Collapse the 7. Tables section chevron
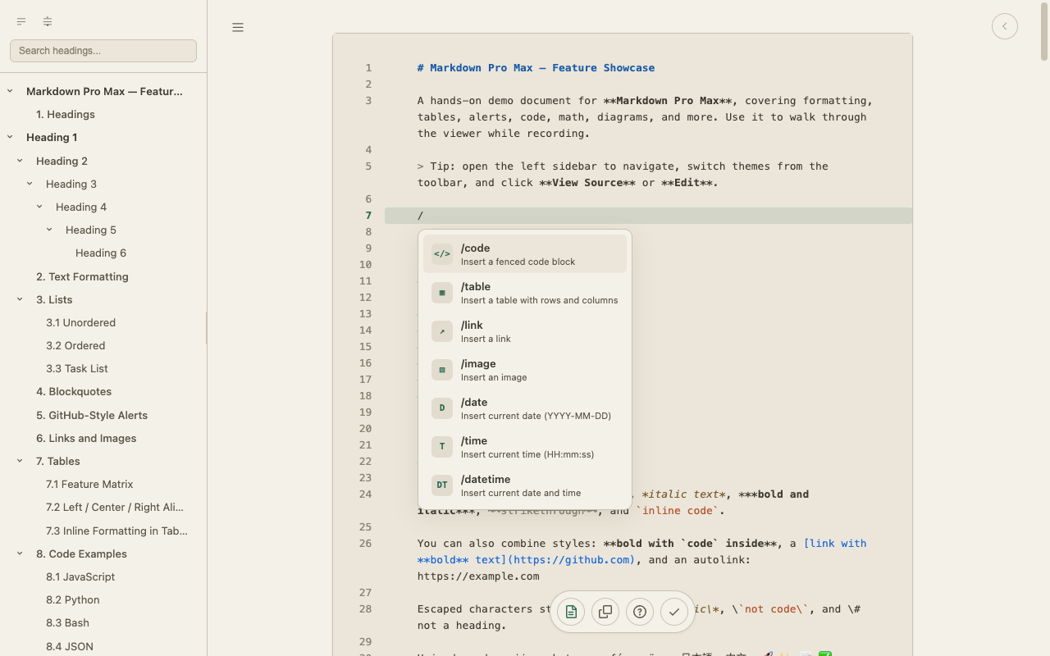Viewport: 1050px width, 656px height. click(20, 461)
